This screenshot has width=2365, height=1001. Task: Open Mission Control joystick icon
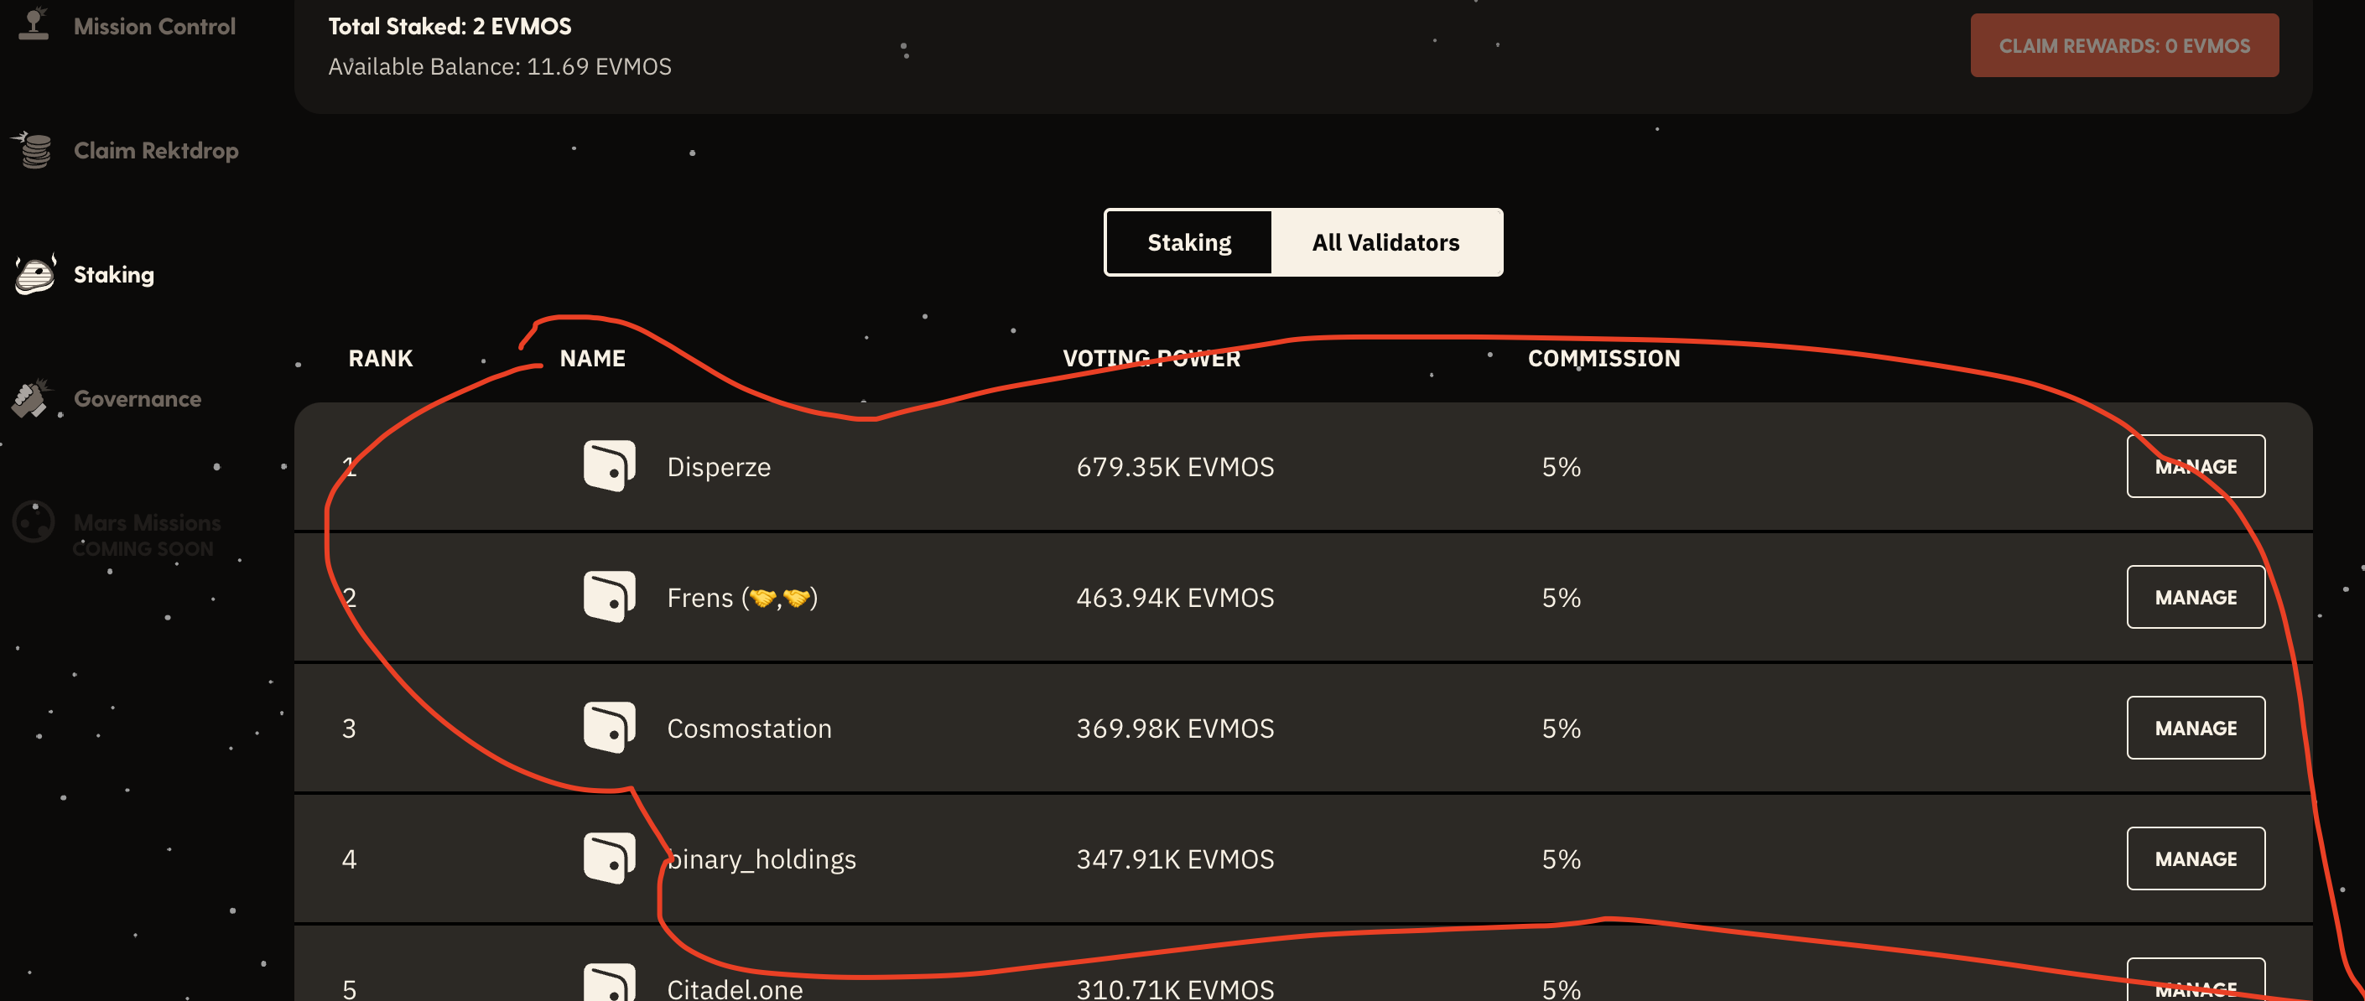pyautogui.click(x=34, y=23)
